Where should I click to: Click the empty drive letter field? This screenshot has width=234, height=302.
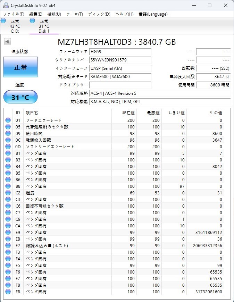pyautogui.click(x=120, y=85)
